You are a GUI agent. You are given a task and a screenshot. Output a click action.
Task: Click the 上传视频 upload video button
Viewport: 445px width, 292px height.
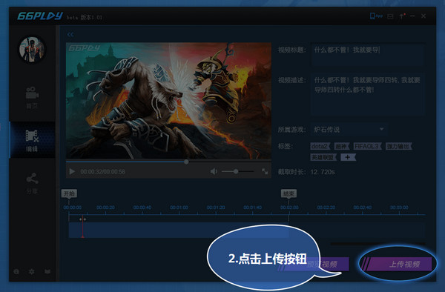[398, 265]
